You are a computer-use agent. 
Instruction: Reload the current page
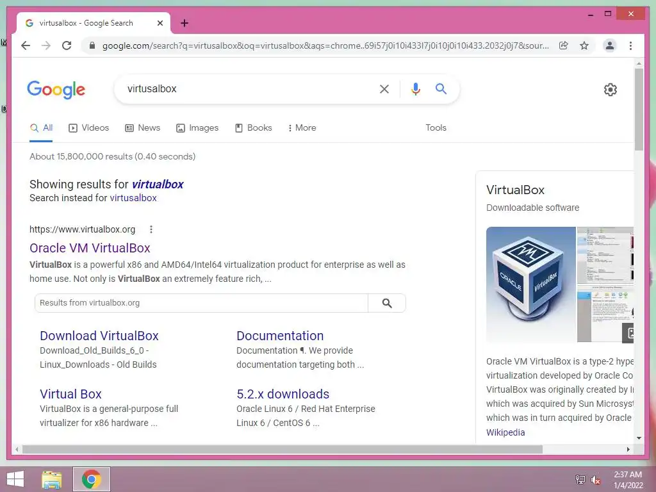[x=67, y=45]
